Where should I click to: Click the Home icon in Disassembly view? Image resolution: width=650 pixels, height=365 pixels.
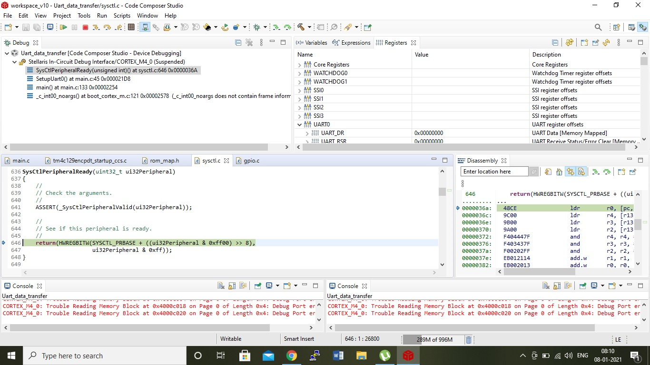tap(559, 172)
